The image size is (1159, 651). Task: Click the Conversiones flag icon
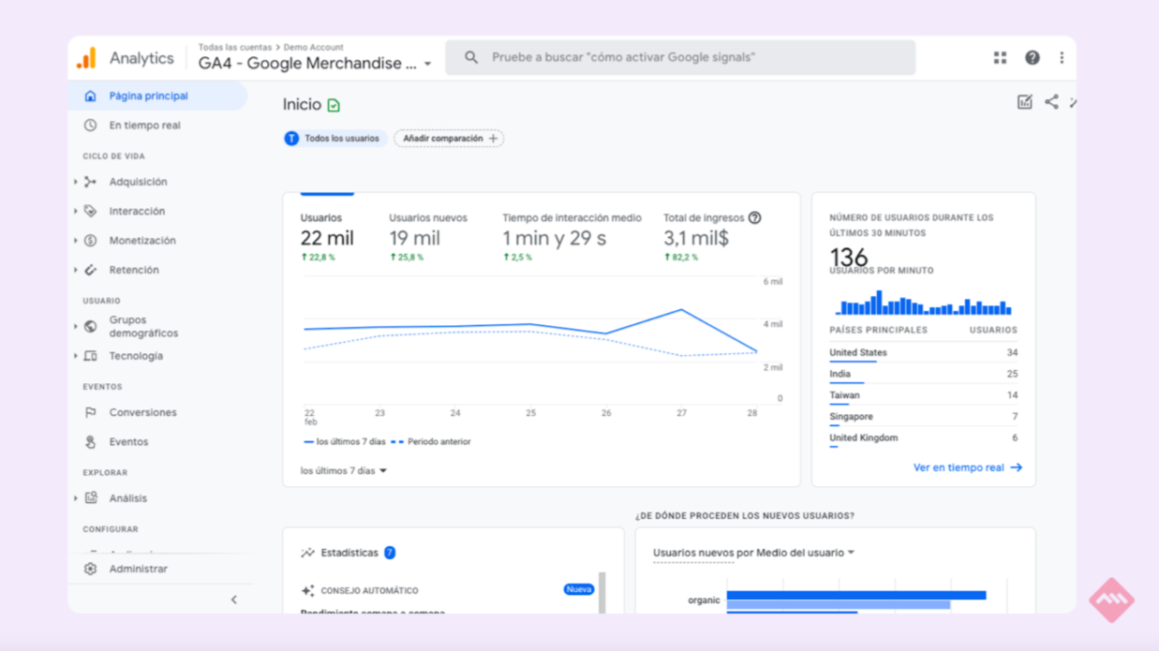pos(90,412)
